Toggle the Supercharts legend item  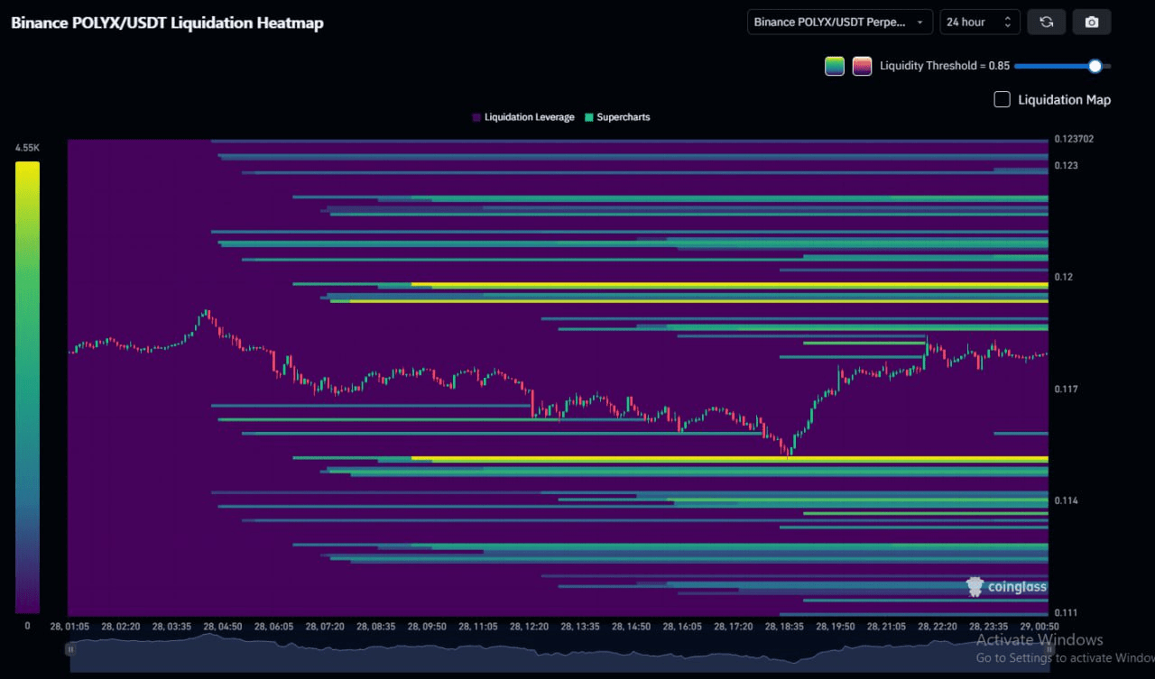coord(617,117)
